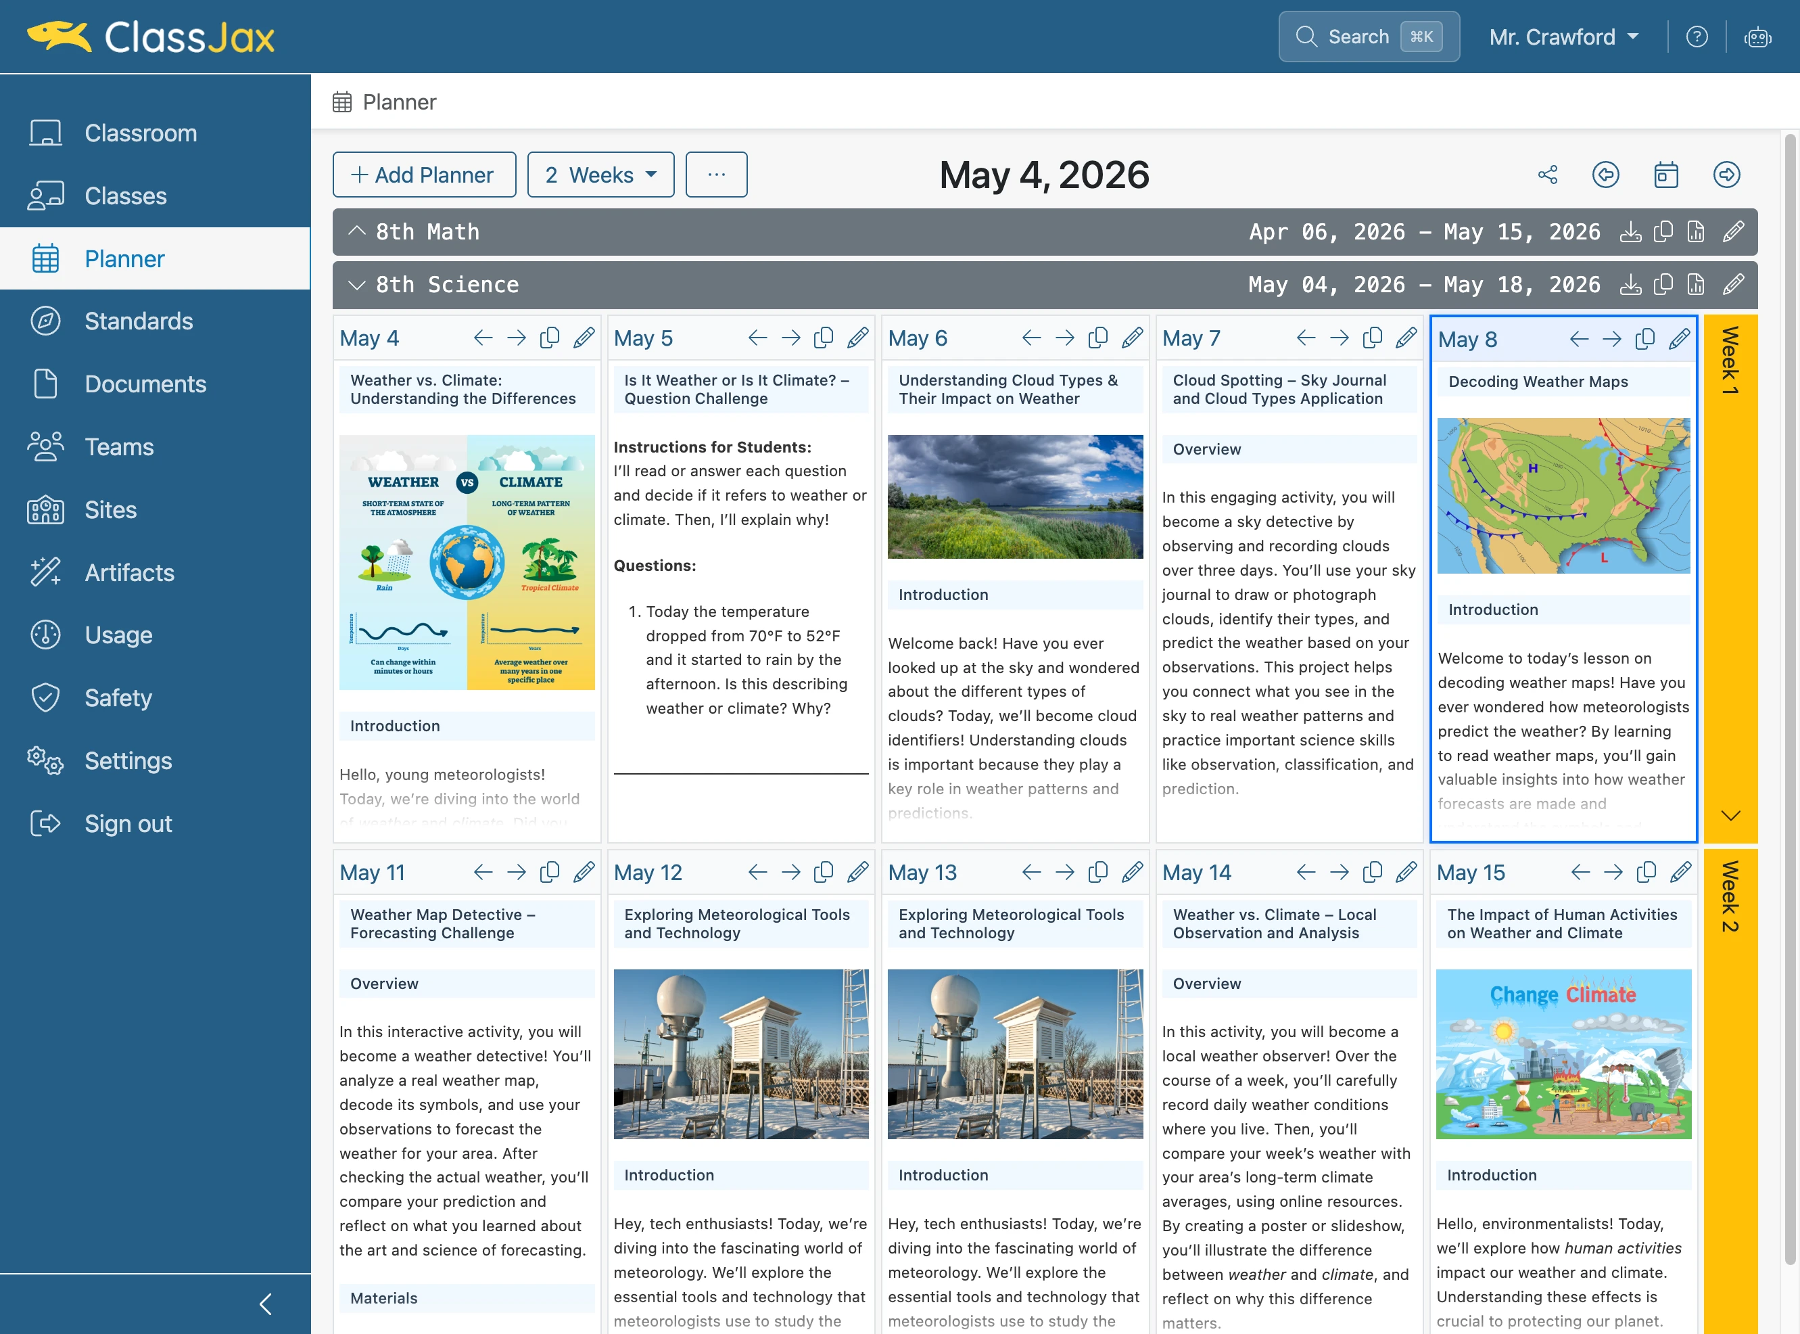Edit the May 7 lesson
Viewport: 1800px width, 1334px height.
click(1406, 338)
